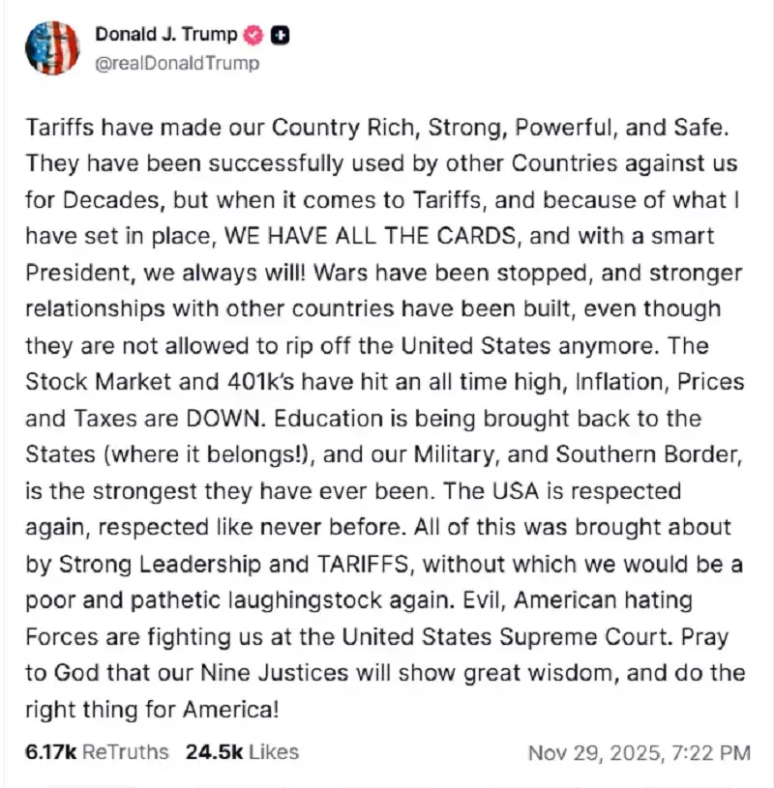Click the black plus badge icon
The width and height of the screenshot is (774, 788).
click(282, 36)
